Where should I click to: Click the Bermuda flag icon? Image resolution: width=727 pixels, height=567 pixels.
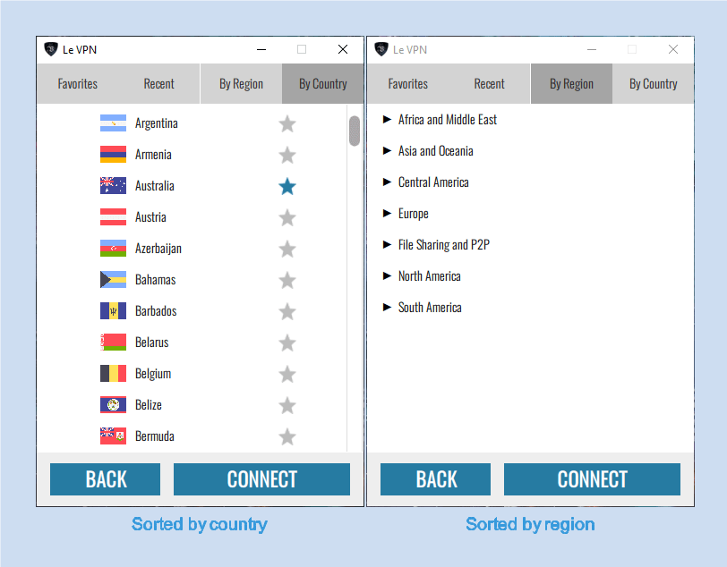(110, 436)
